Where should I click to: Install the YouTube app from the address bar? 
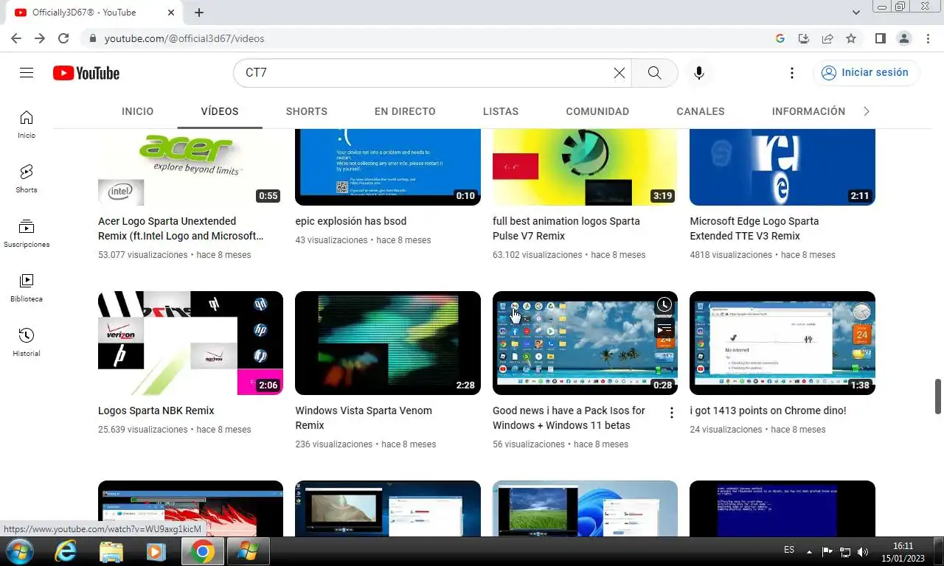pos(804,38)
